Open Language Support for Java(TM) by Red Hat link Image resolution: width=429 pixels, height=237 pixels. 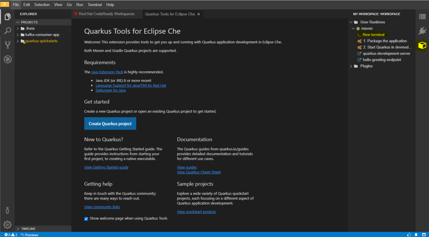pos(131,86)
